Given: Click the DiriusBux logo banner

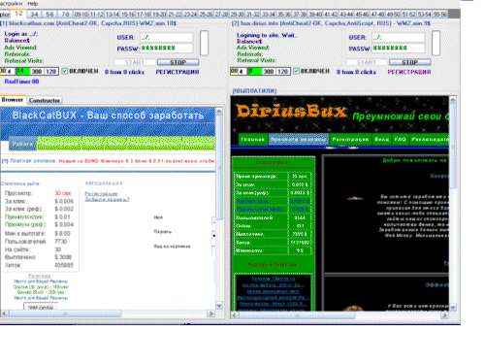Looking at the screenshot, I should [x=291, y=112].
